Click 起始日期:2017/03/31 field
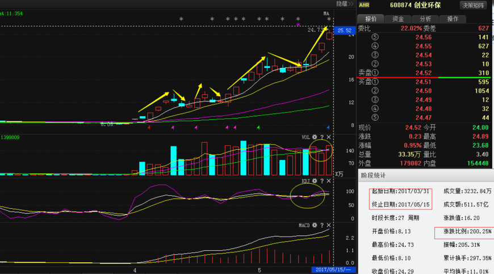The height and width of the screenshot is (274, 494). click(x=400, y=191)
